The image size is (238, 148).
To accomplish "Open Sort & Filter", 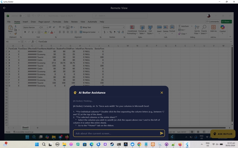I will (x=197, y=30).
